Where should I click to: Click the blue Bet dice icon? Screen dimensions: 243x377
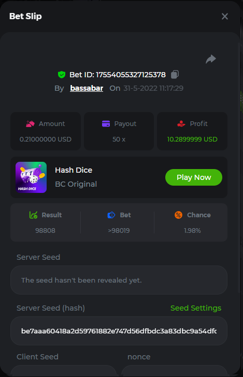pyautogui.click(x=111, y=215)
